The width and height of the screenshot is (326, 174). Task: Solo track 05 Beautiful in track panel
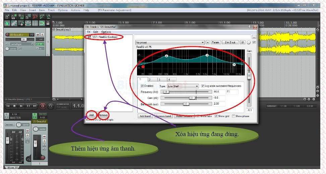click(42, 35)
